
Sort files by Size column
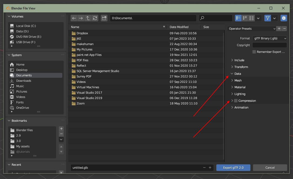pyautogui.click(x=212, y=27)
